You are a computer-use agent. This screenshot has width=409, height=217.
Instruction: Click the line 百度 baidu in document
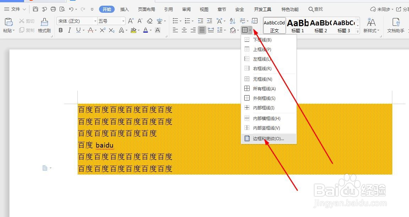coord(96,145)
